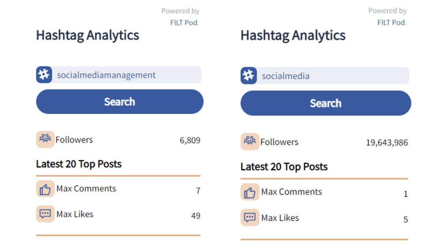Click the left Latest 20 Top Posts heading
Viewport: 437px width, 245px height.
point(79,164)
